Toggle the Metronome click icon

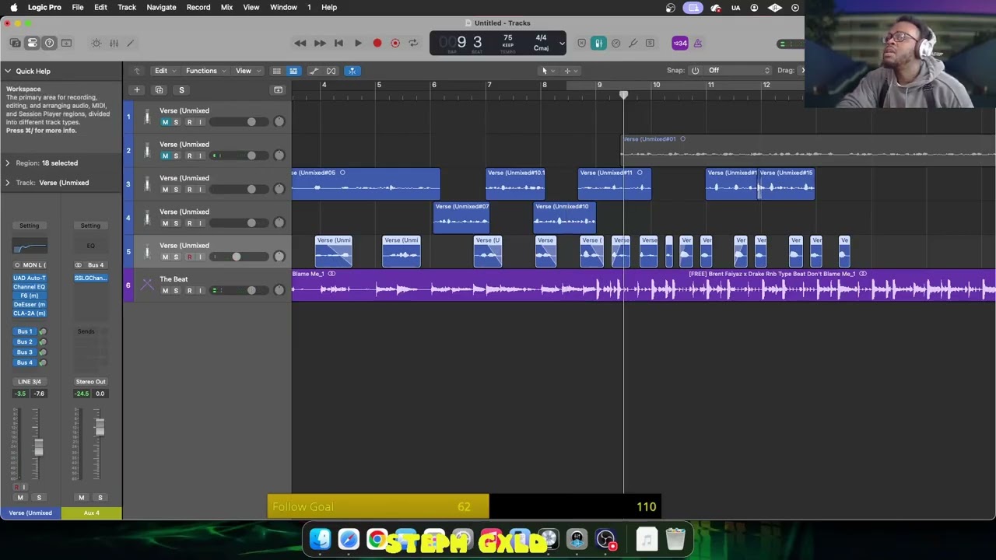(698, 43)
